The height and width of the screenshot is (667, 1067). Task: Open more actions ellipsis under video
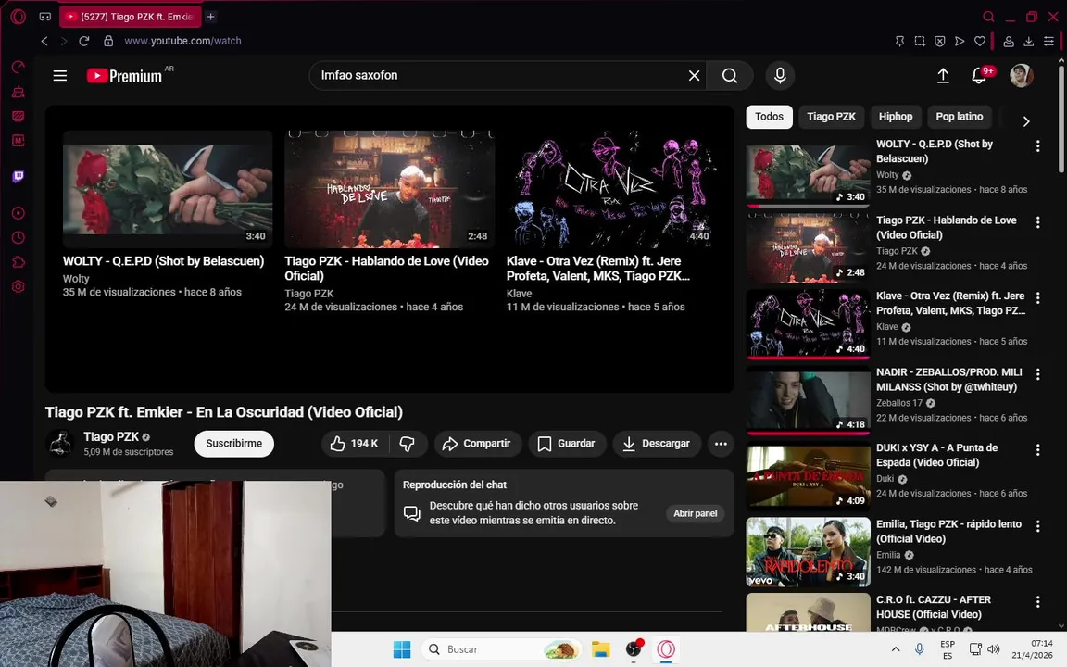click(x=721, y=444)
